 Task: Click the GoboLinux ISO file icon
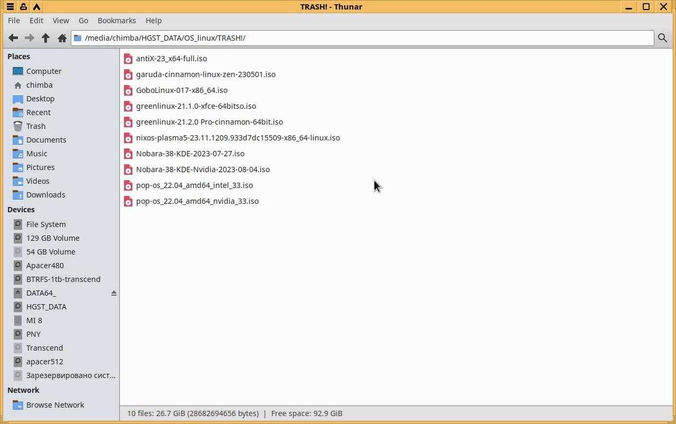[128, 90]
